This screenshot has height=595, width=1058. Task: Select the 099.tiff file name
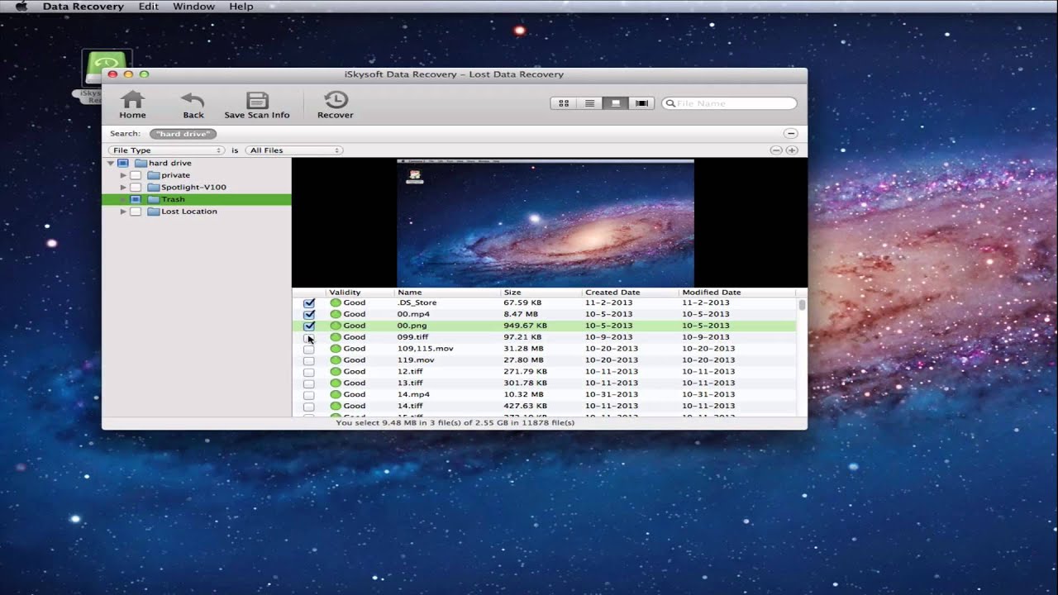tap(412, 337)
